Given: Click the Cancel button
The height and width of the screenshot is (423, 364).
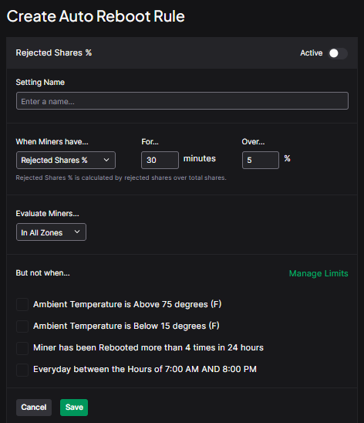Looking at the screenshot, I should (34, 408).
